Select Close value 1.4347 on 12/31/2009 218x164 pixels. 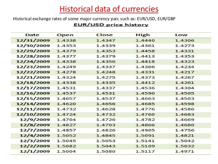point(106,40)
